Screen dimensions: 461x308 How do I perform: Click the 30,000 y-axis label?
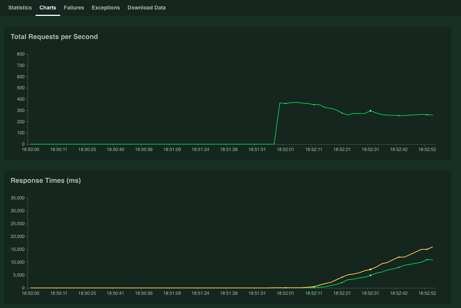(x=17, y=211)
